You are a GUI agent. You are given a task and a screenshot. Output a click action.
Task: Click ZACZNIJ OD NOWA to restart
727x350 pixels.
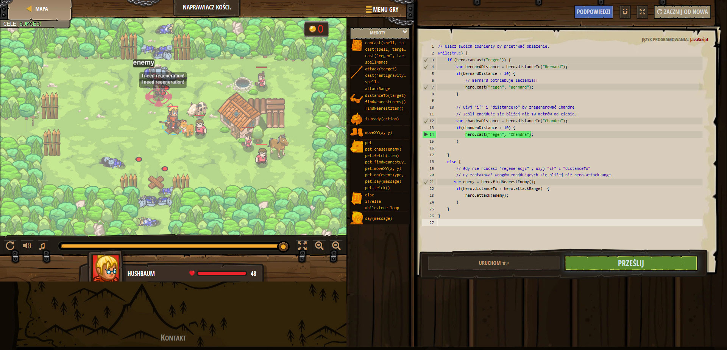[x=682, y=12]
